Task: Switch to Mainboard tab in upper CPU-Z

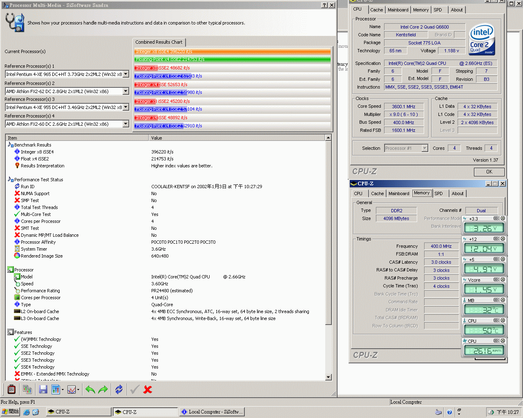Action: (x=398, y=10)
